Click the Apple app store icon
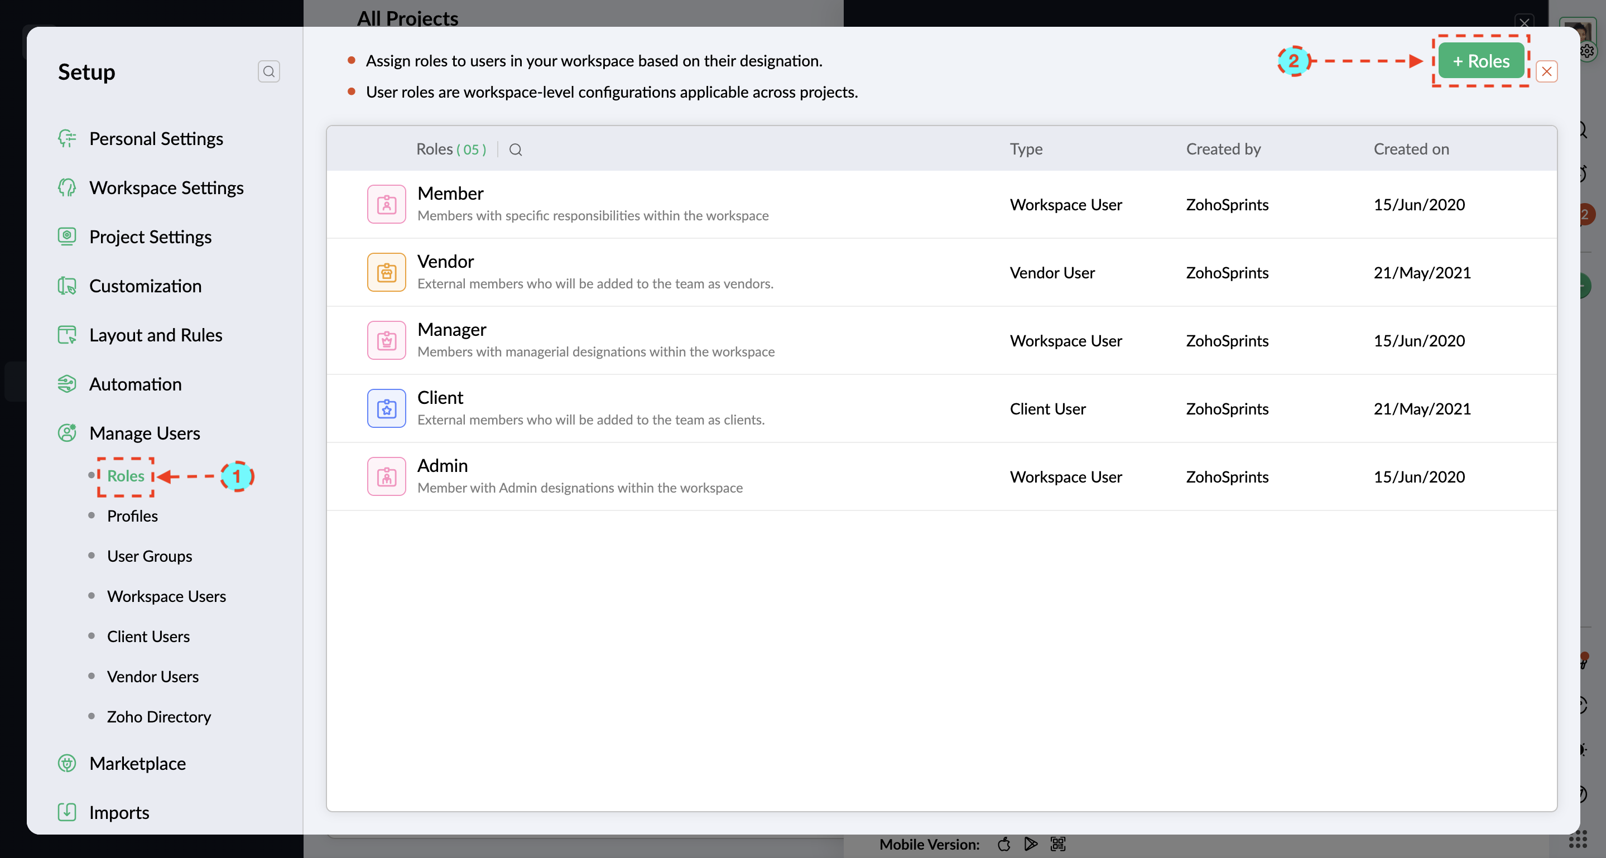The width and height of the screenshot is (1606, 858). [x=1004, y=843]
